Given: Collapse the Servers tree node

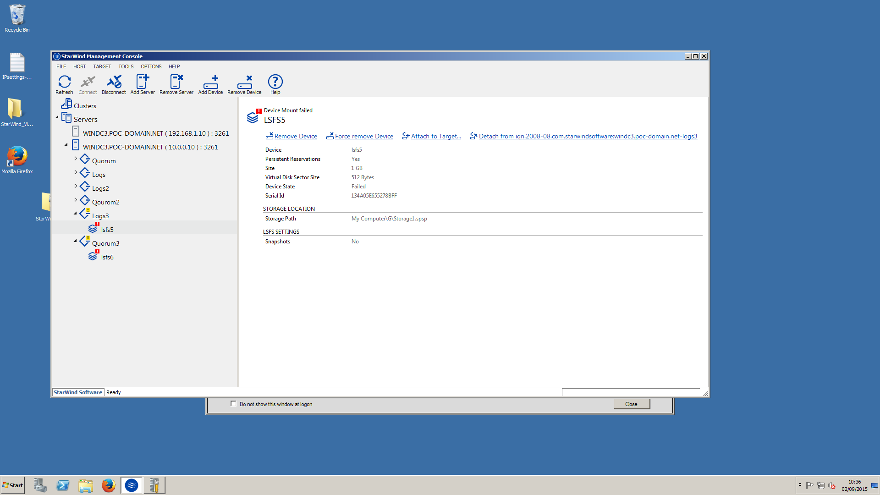Looking at the screenshot, I should (57, 117).
